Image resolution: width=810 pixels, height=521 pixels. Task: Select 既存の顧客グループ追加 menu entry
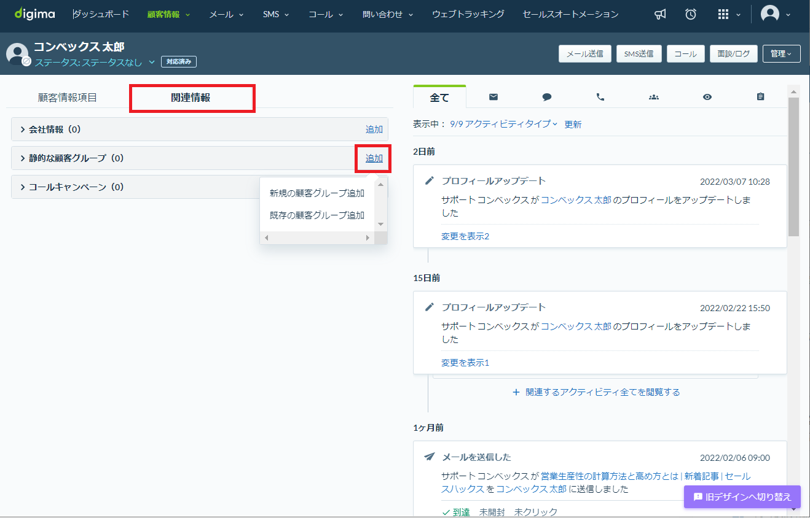pyautogui.click(x=317, y=215)
